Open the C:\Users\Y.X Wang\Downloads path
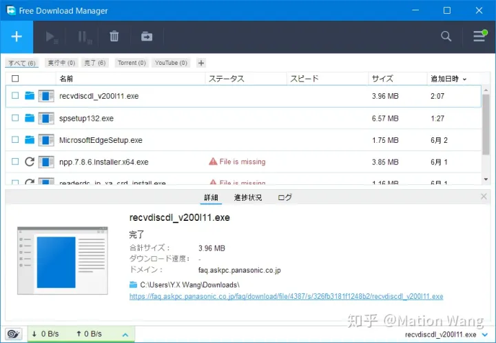Screen dimensions: 496x343 (x=190, y=284)
